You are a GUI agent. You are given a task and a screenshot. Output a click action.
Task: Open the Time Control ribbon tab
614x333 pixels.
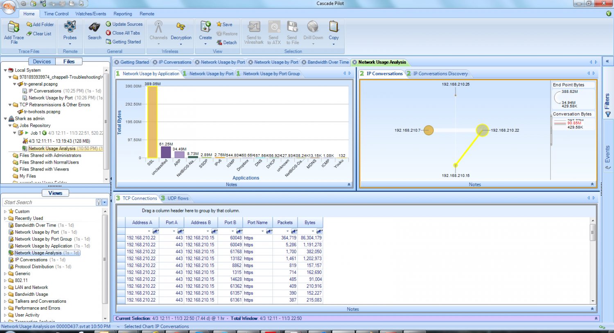(56, 13)
